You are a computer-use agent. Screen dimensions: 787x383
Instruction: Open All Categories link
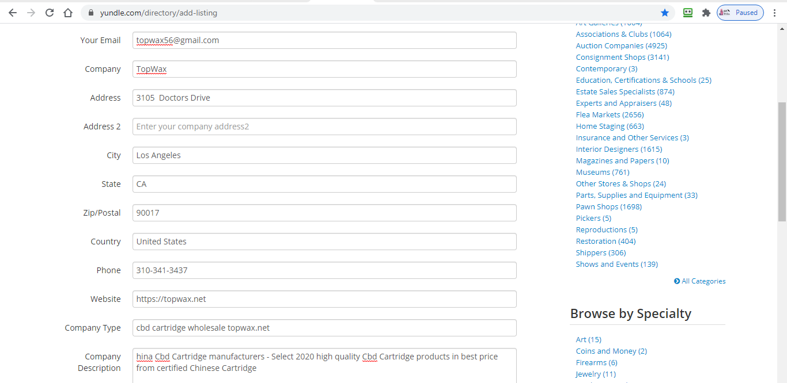(x=703, y=281)
